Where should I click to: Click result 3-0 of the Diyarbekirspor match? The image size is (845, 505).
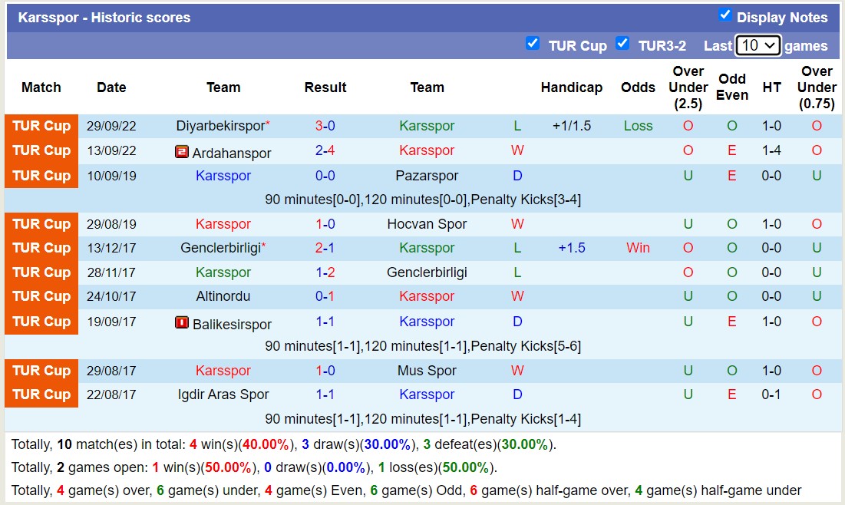(325, 125)
